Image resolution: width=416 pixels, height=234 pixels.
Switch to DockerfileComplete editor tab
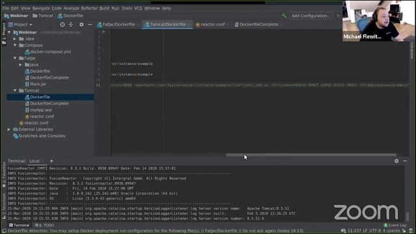point(259,25)
